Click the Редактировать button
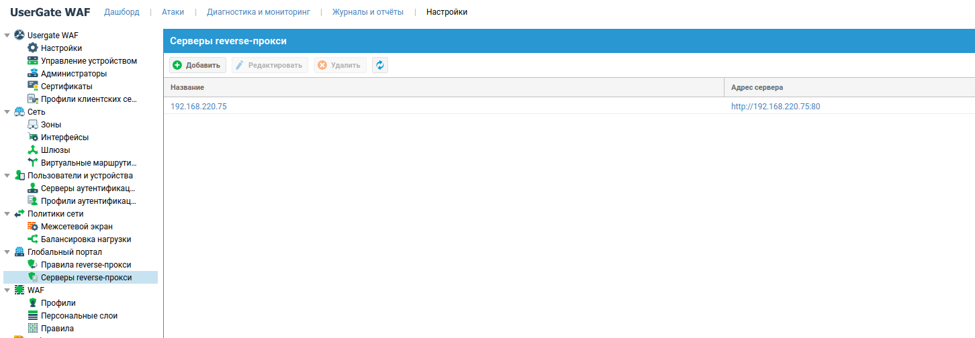The image size is (975, 338). pos(270,65)
